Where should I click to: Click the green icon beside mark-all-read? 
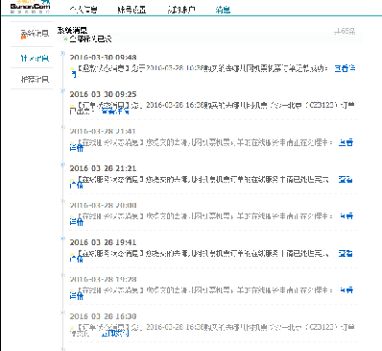[x=65, y=39]
